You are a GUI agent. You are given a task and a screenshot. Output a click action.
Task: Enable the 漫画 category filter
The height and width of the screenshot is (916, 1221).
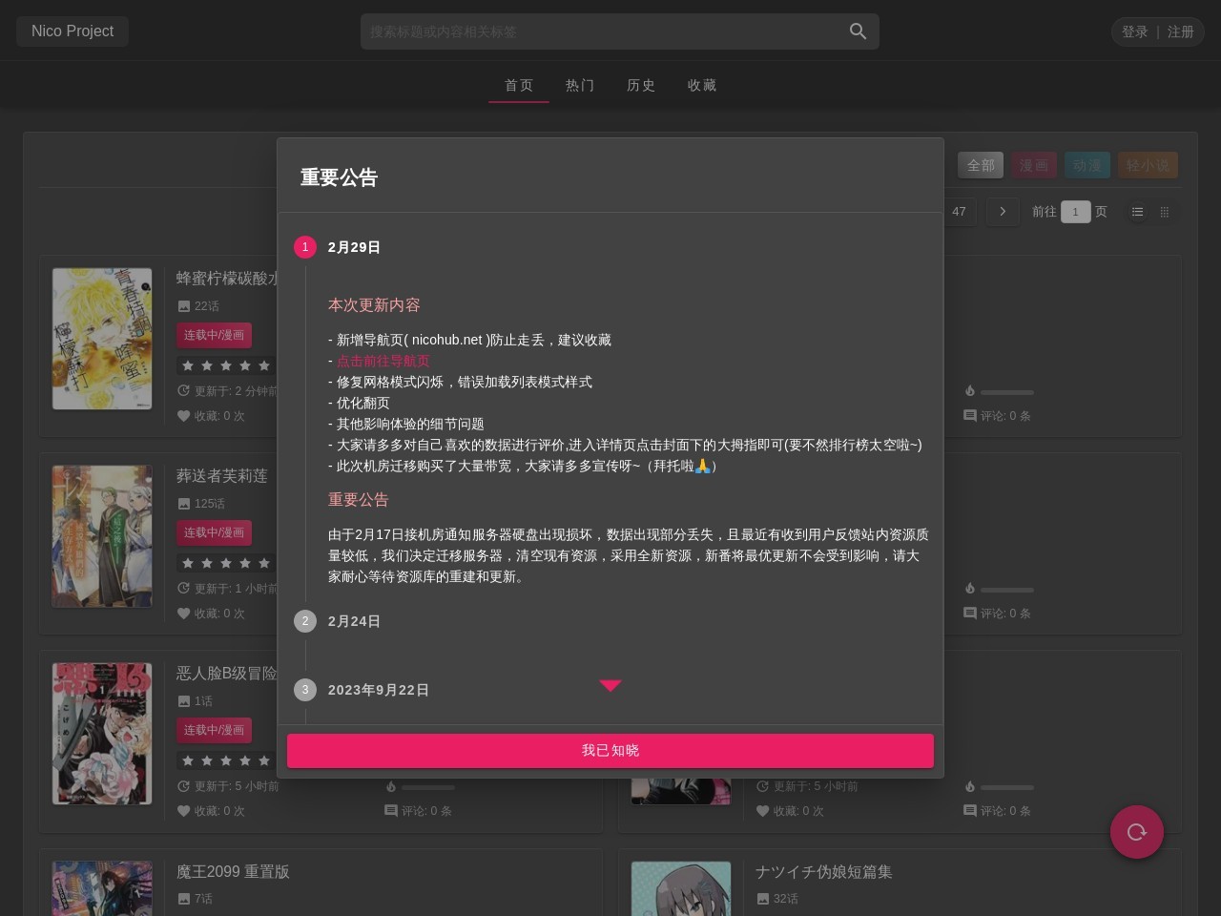[1034, 165]
